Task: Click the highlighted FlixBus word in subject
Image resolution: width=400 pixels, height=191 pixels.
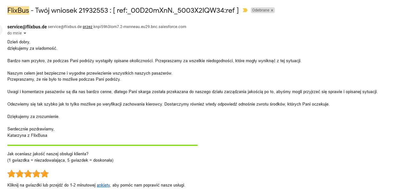Action: (18, 10)
